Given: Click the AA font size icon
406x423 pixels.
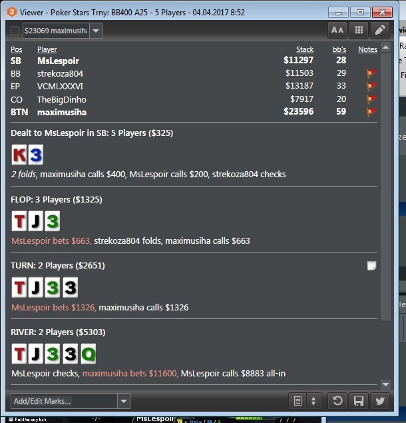Looking at the screenshot, I should [337, 30].
